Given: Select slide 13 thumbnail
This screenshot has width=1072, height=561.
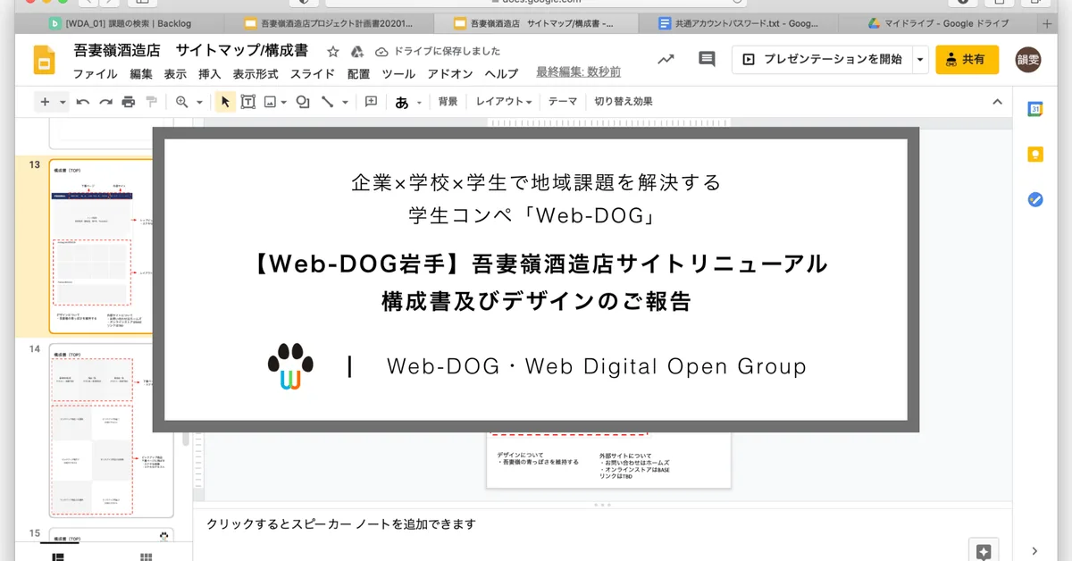Looking at the screenshot, I should (x=112, y=247).
